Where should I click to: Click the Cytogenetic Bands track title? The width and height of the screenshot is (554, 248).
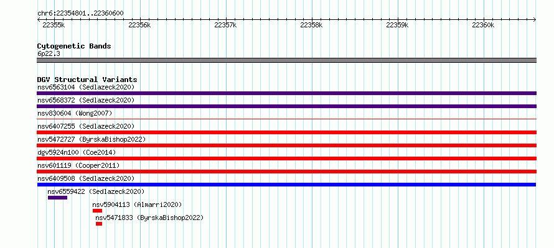click(x=74, y=46)
